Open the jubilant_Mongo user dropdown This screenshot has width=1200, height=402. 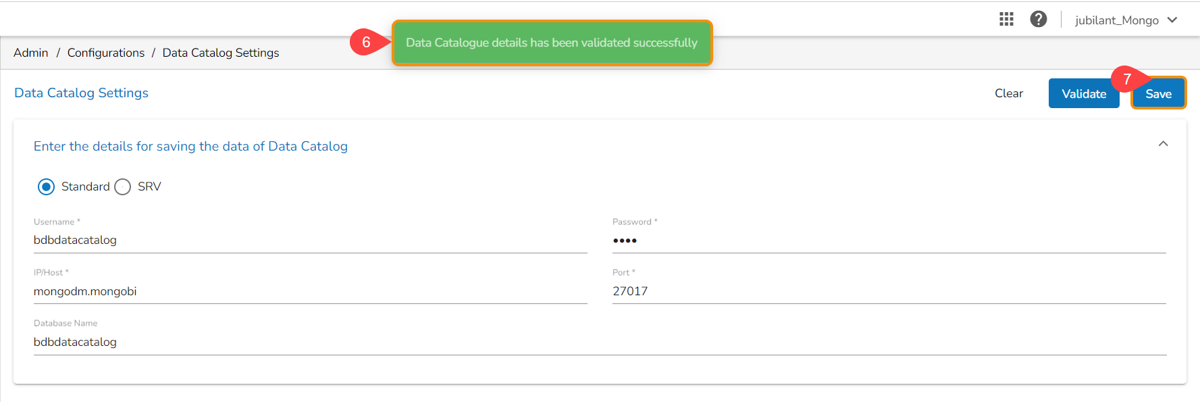1126,20
